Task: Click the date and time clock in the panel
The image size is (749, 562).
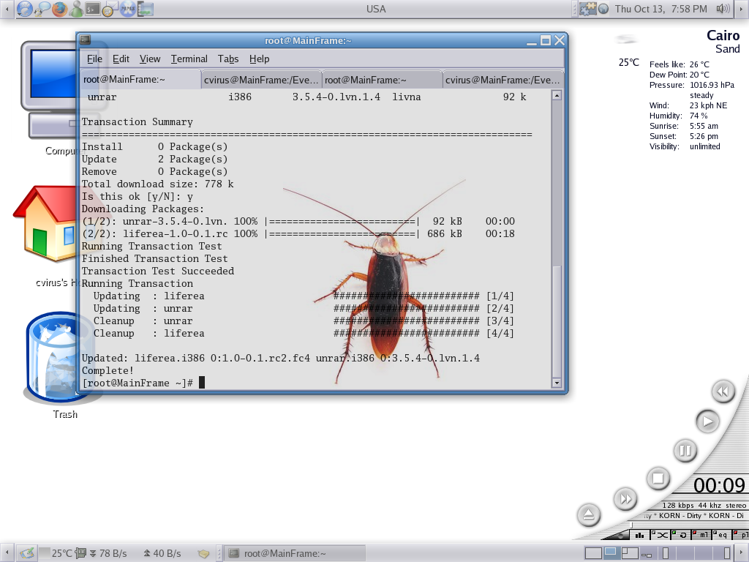Action: tap(660, 9)
